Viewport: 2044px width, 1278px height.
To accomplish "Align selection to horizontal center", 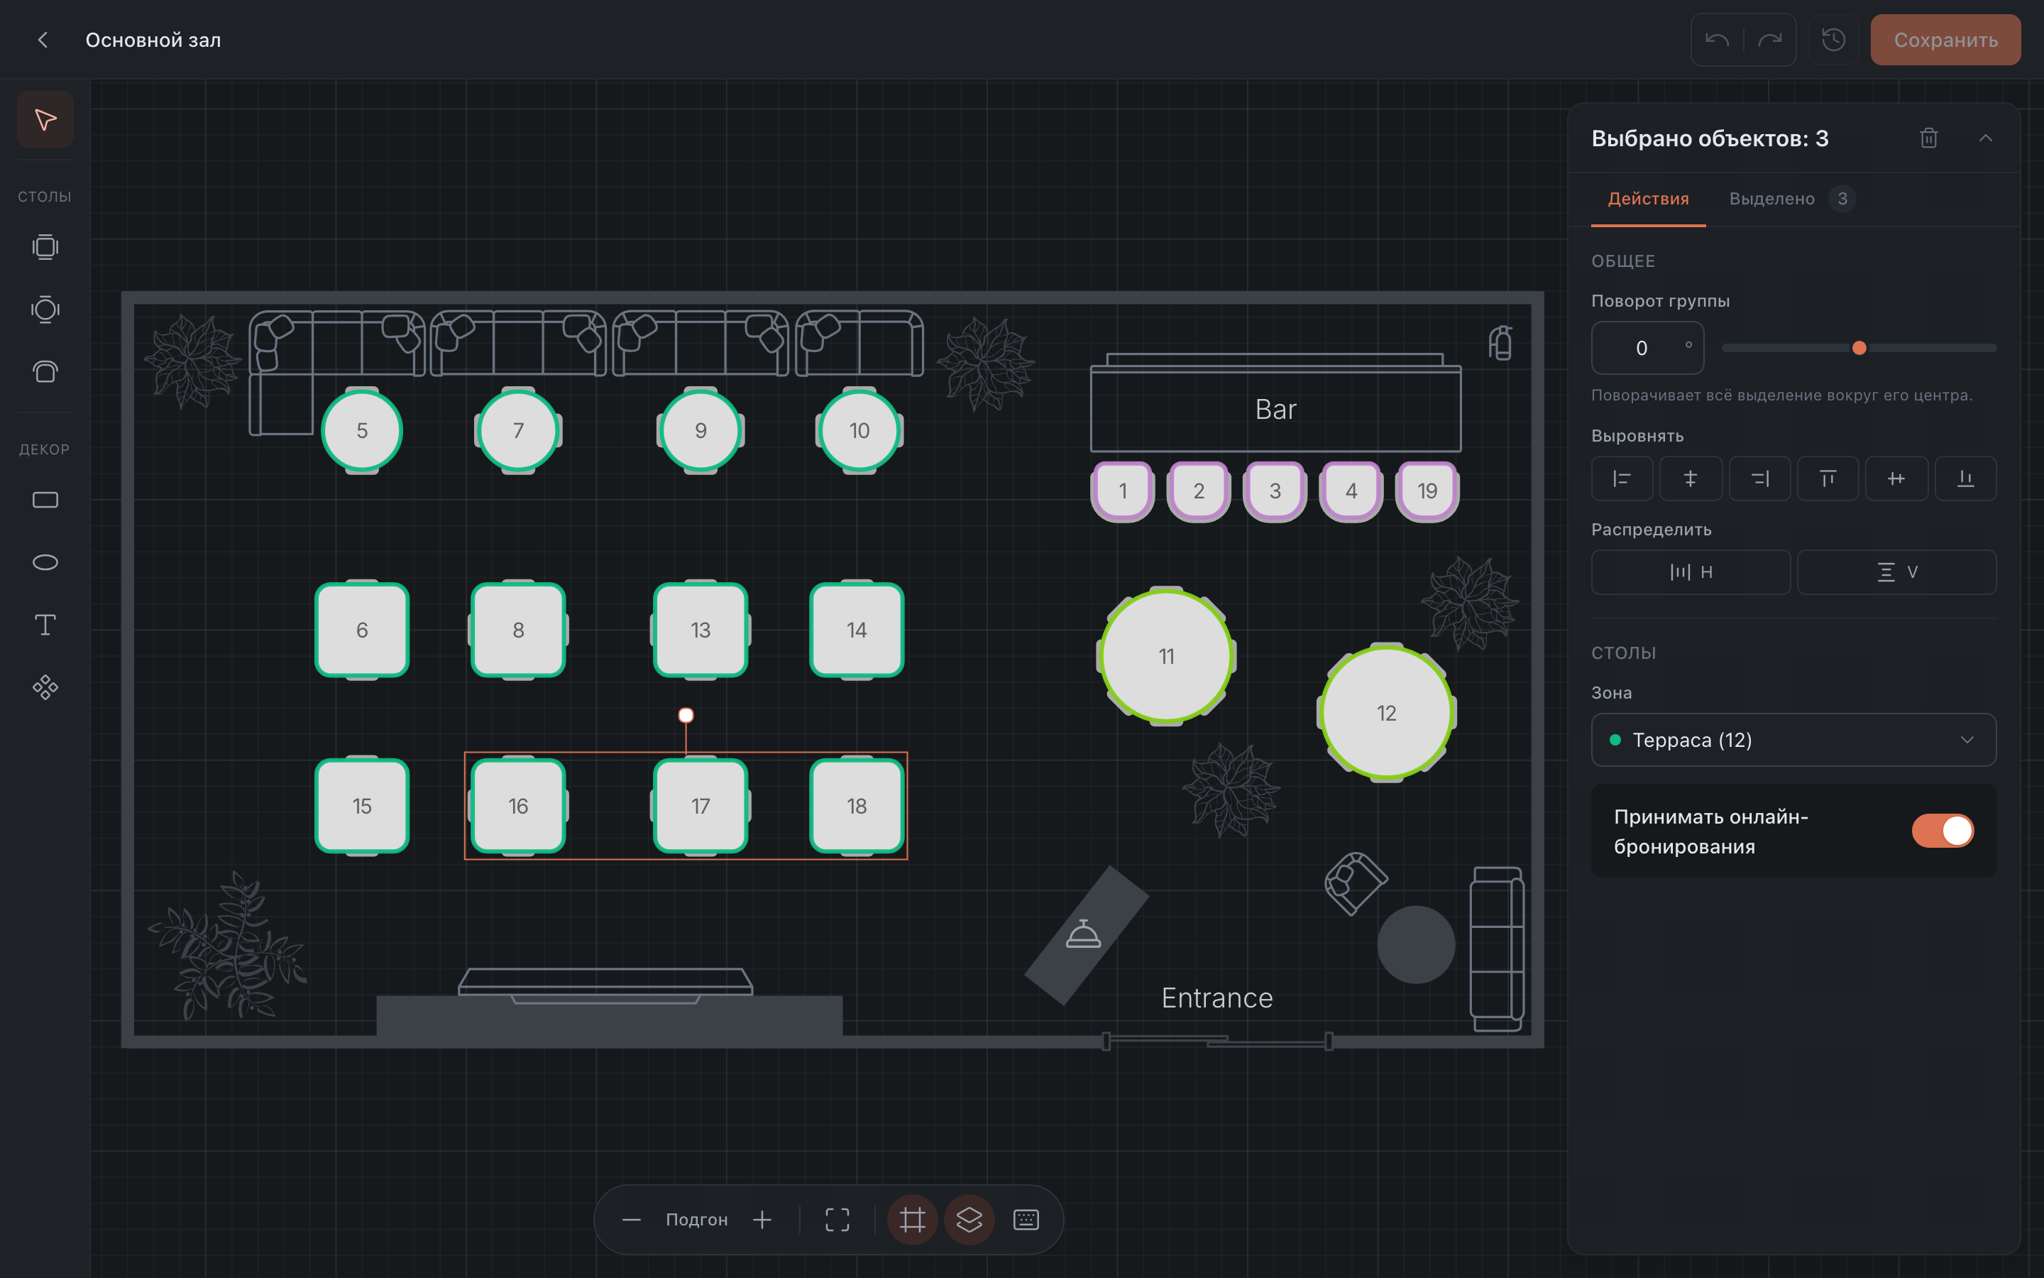I will [1691, 479].
